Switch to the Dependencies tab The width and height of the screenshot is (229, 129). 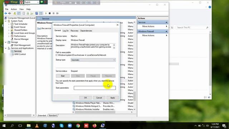click(86, 31)
